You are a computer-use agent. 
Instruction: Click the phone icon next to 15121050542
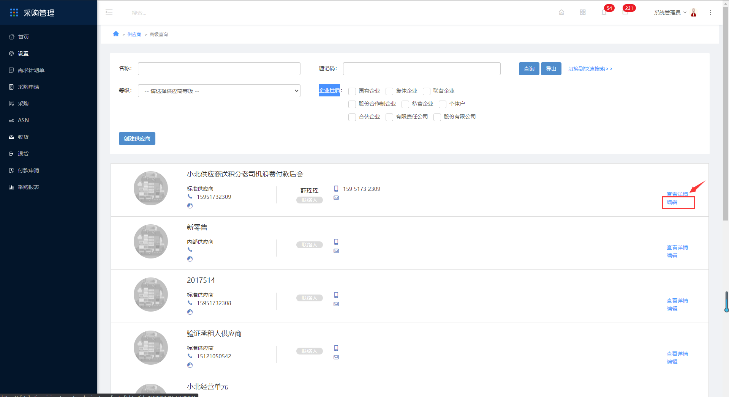pyautogui.click(x=190, y=356)
